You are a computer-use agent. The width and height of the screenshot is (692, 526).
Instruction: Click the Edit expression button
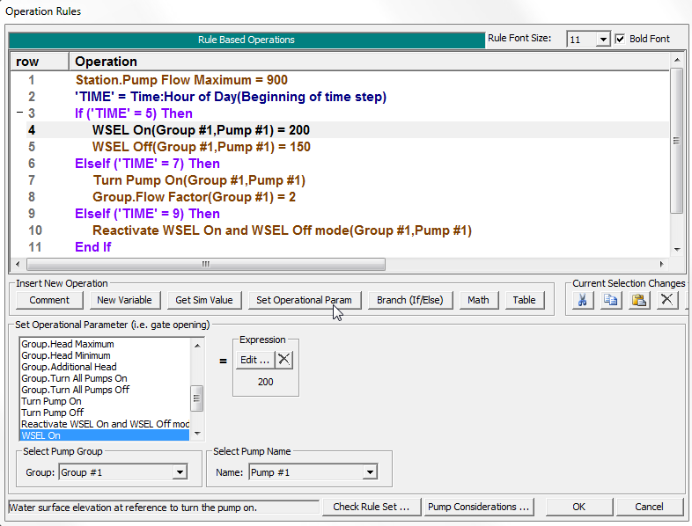point(255,360)
